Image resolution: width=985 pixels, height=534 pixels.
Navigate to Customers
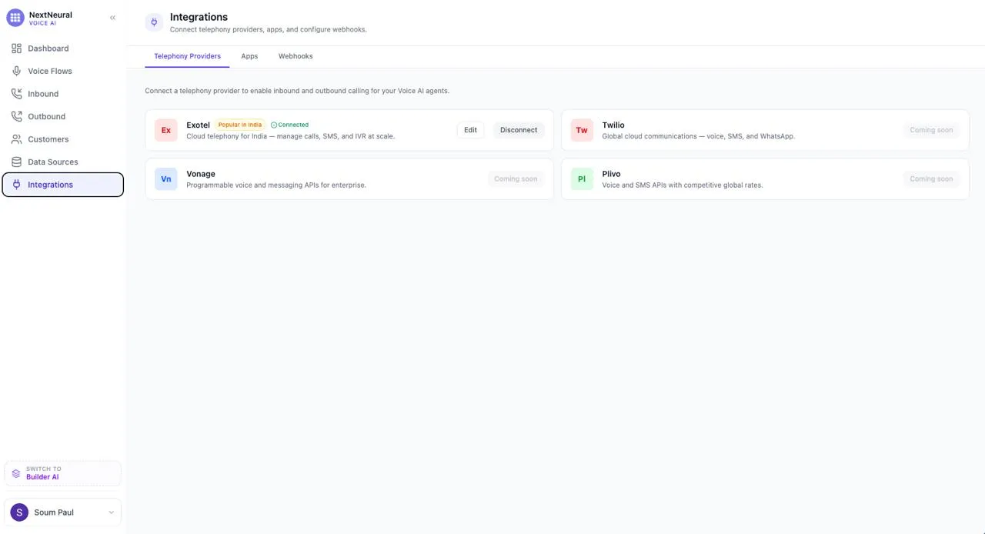pos(63,139)
